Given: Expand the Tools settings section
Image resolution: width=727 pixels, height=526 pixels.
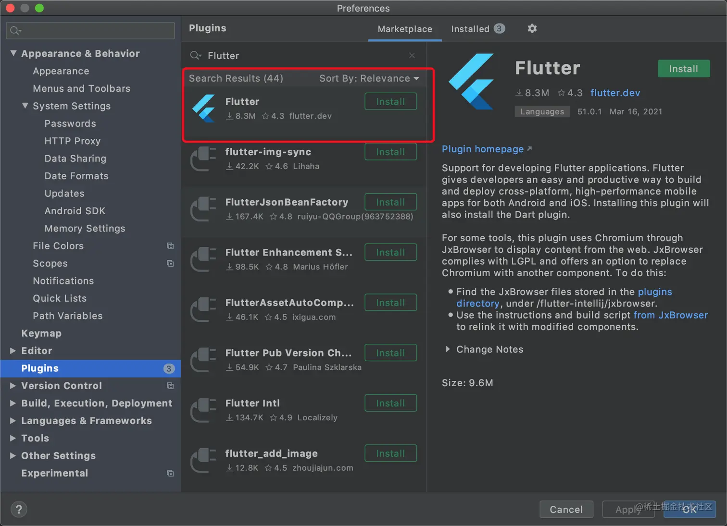Looking at the screenshot, I should click(x=13, y=438).
